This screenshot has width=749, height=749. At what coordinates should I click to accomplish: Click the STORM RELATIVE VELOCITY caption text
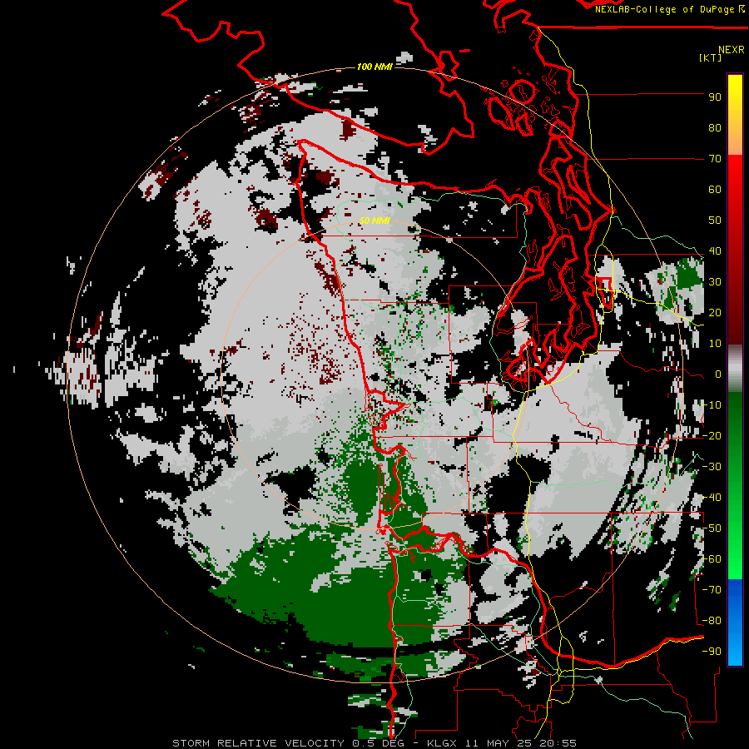pos(259,743)
